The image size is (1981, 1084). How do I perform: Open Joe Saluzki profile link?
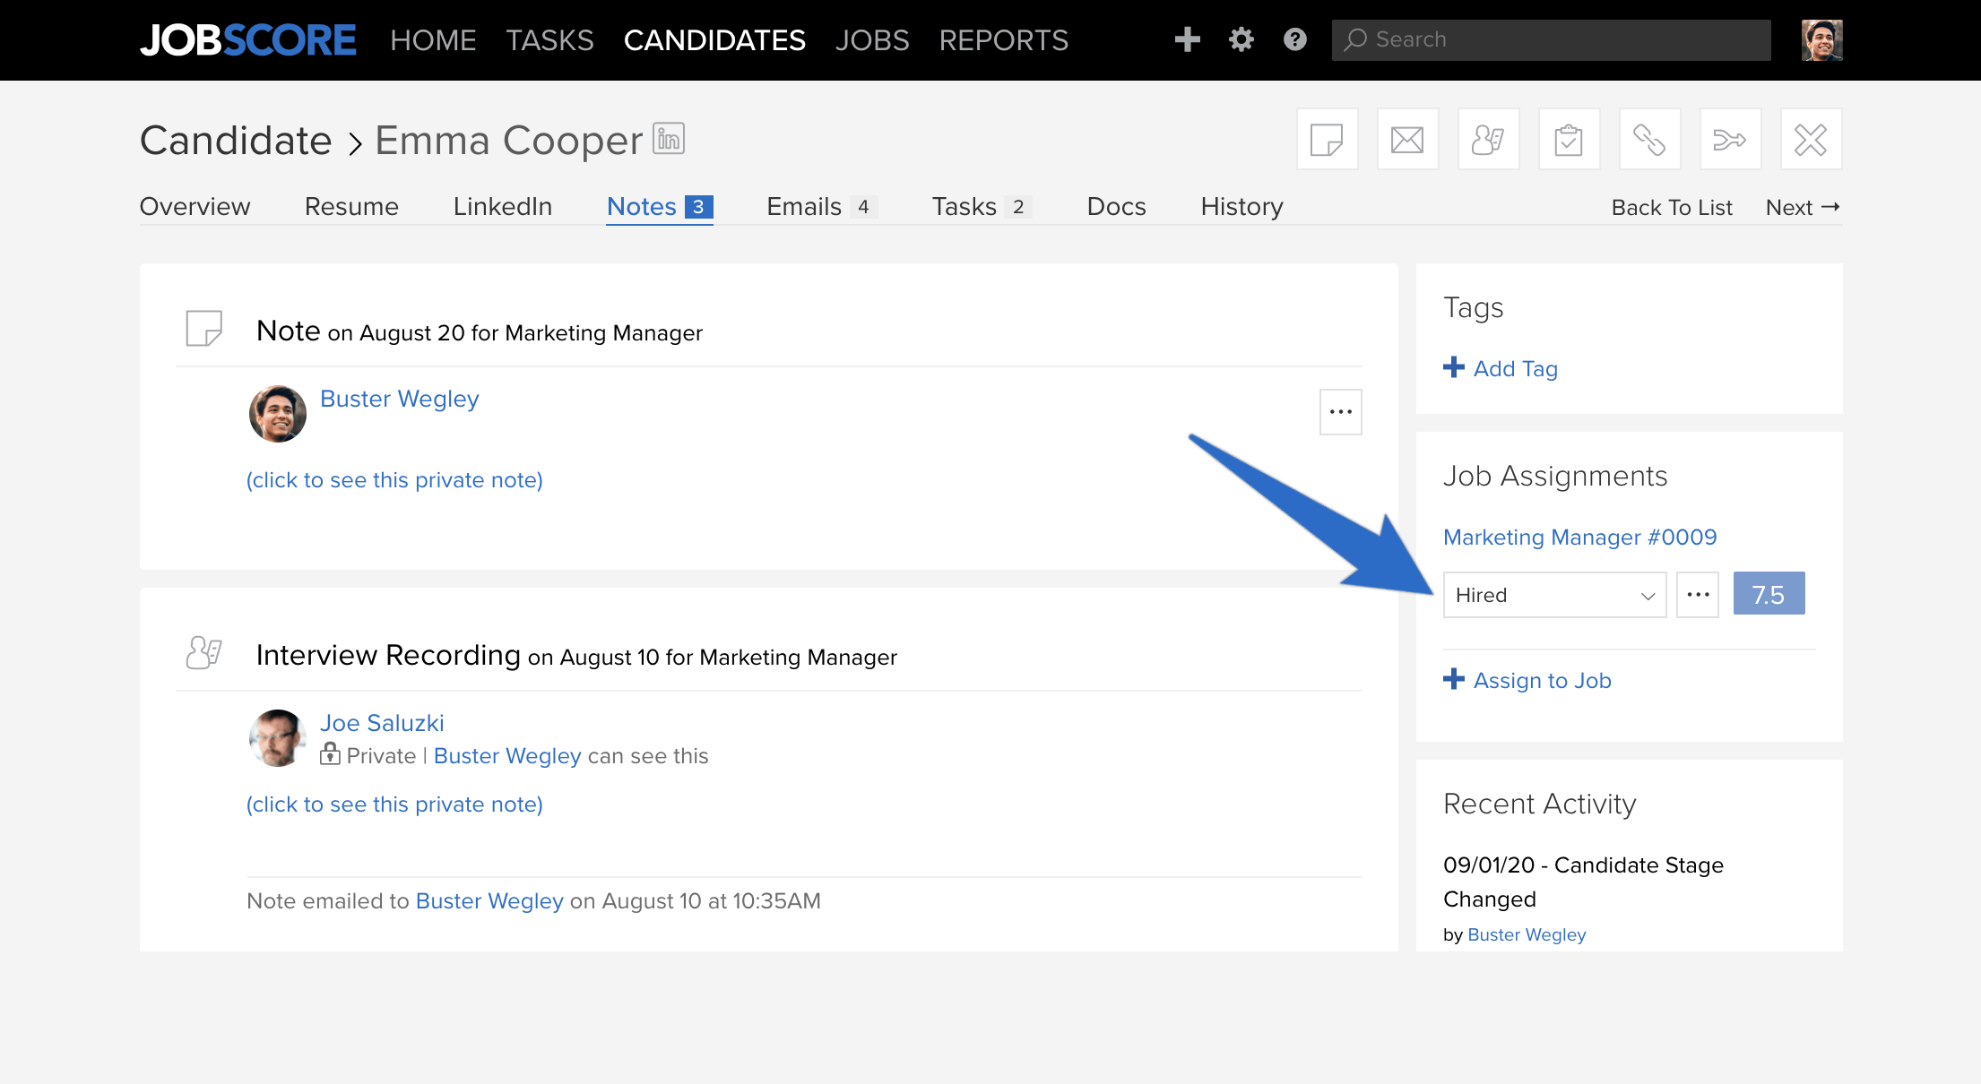[382, 723]
